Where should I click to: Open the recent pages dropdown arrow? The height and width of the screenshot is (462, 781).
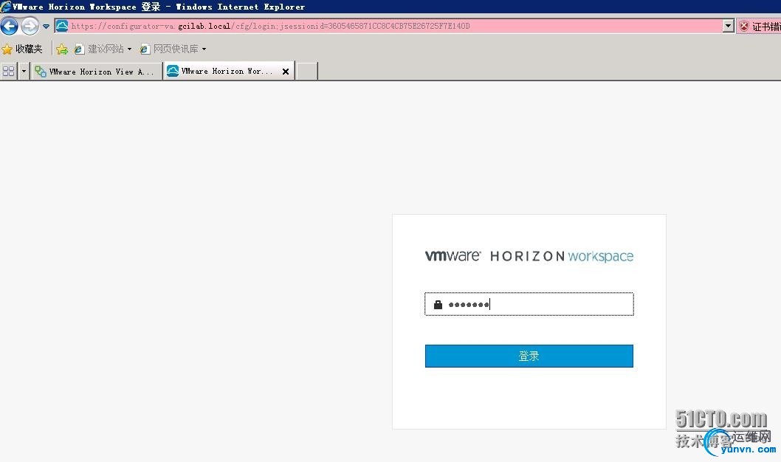[47, 27]
